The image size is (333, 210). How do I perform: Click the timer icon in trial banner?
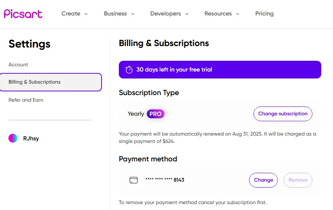[129, 70]
